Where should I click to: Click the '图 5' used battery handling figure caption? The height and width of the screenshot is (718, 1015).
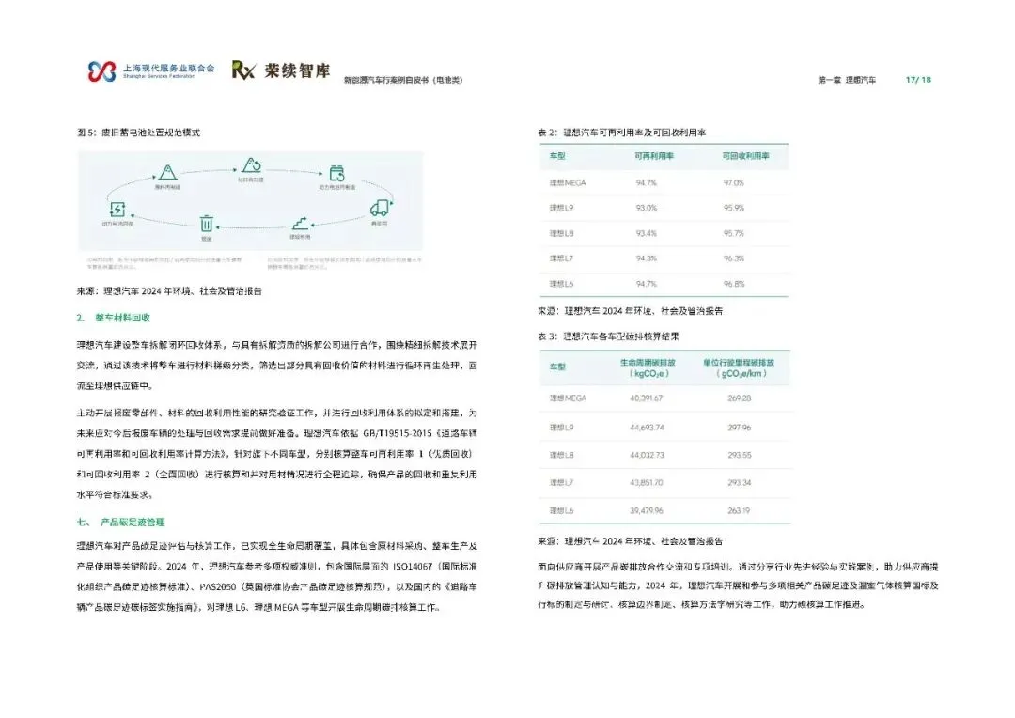138,133
